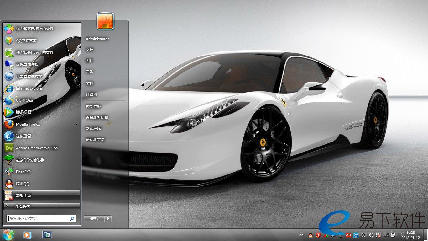Click the Administrator user name link
Screen dimensions: 428x241
tap(97, 39)
